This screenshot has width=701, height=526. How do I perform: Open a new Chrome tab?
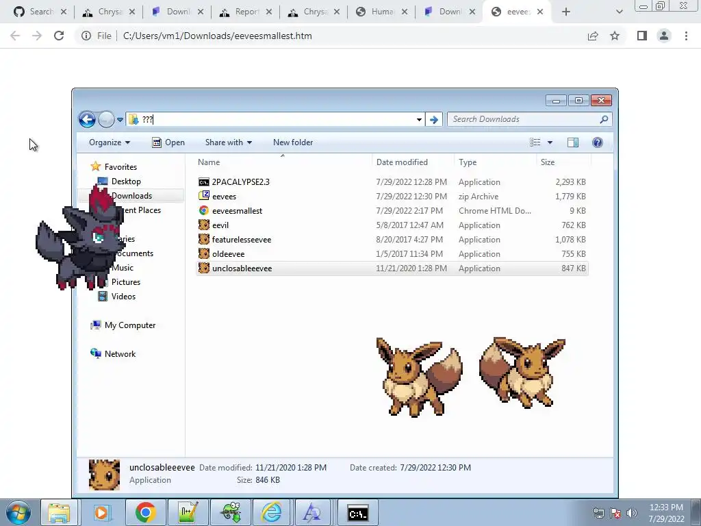pyautogui.click(x=566, y=12)
